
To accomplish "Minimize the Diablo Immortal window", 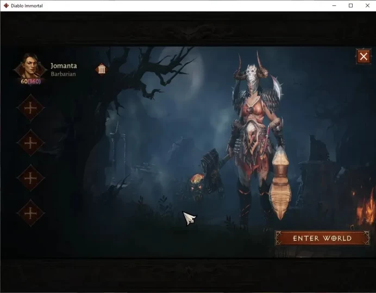I will 334,5.
